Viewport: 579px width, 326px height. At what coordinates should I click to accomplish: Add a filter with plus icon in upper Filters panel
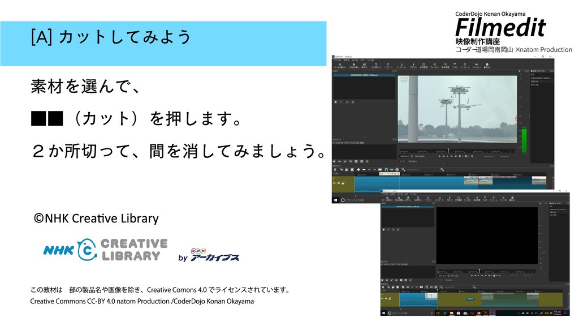(336, 102)
